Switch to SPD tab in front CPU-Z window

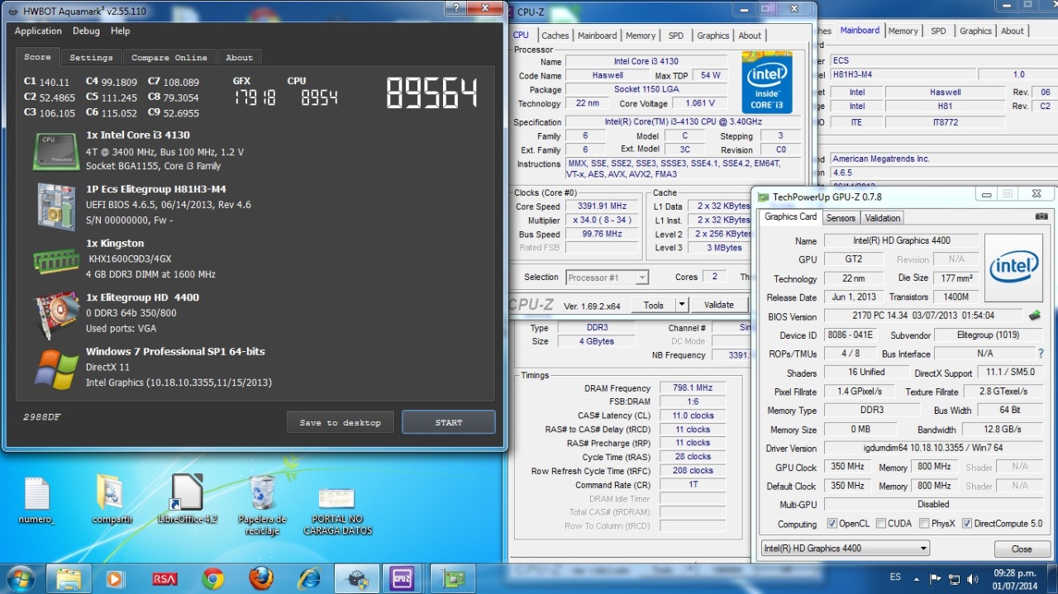[x=676, y=36]
